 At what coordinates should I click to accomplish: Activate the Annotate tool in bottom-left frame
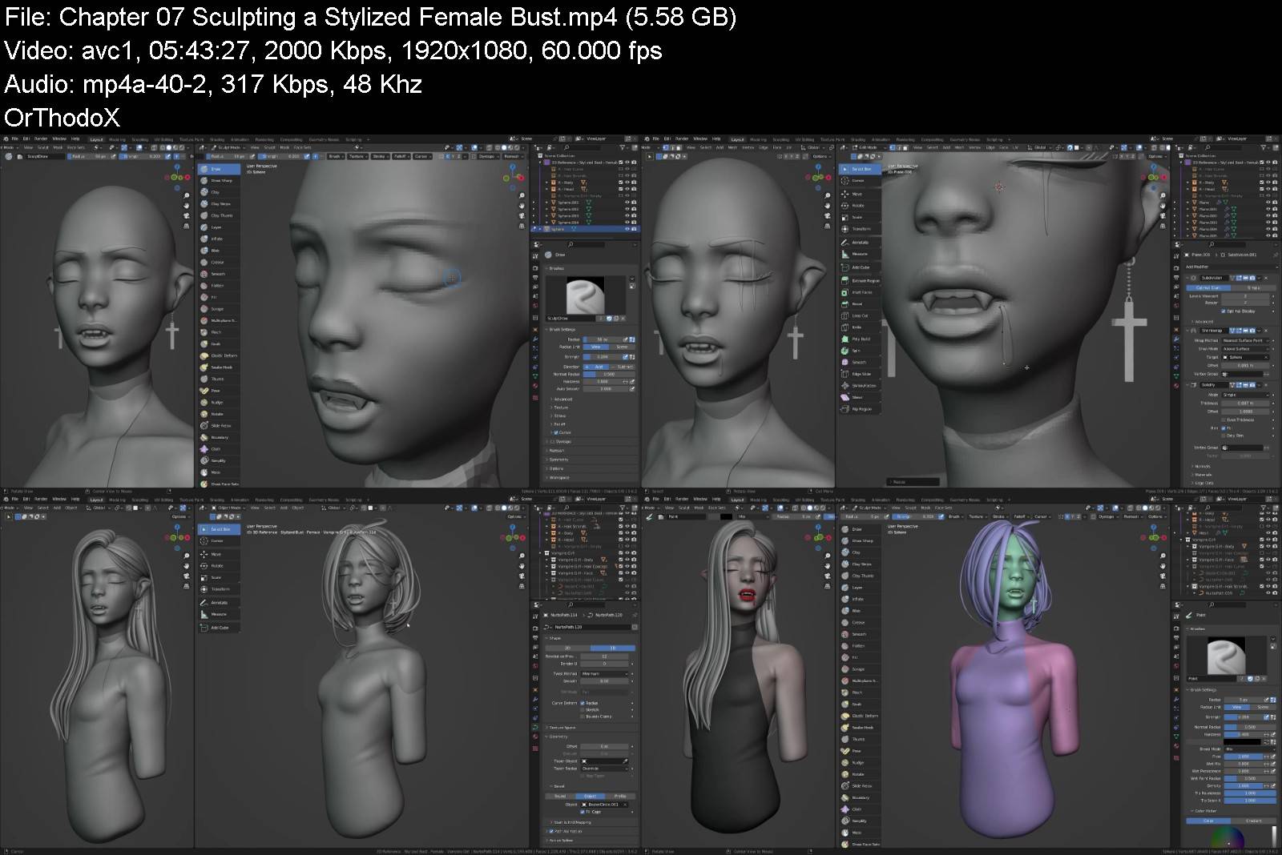tap(219, 603)
